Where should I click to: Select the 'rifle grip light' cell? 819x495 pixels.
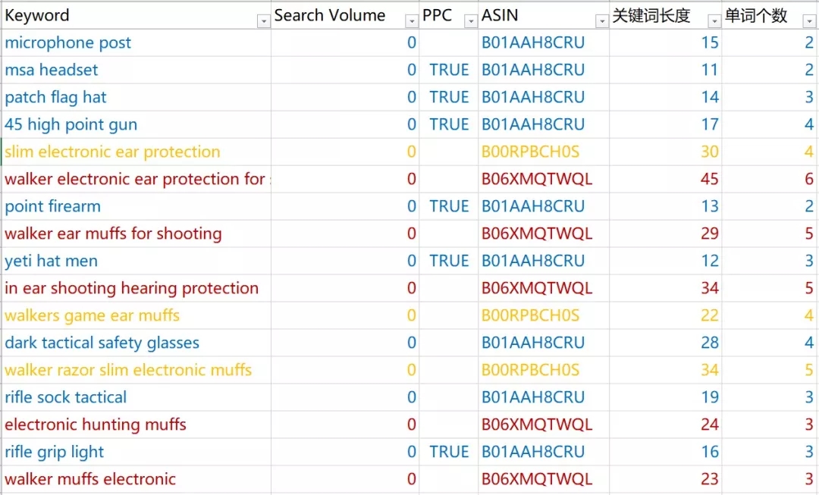click(x=136, y=452)
